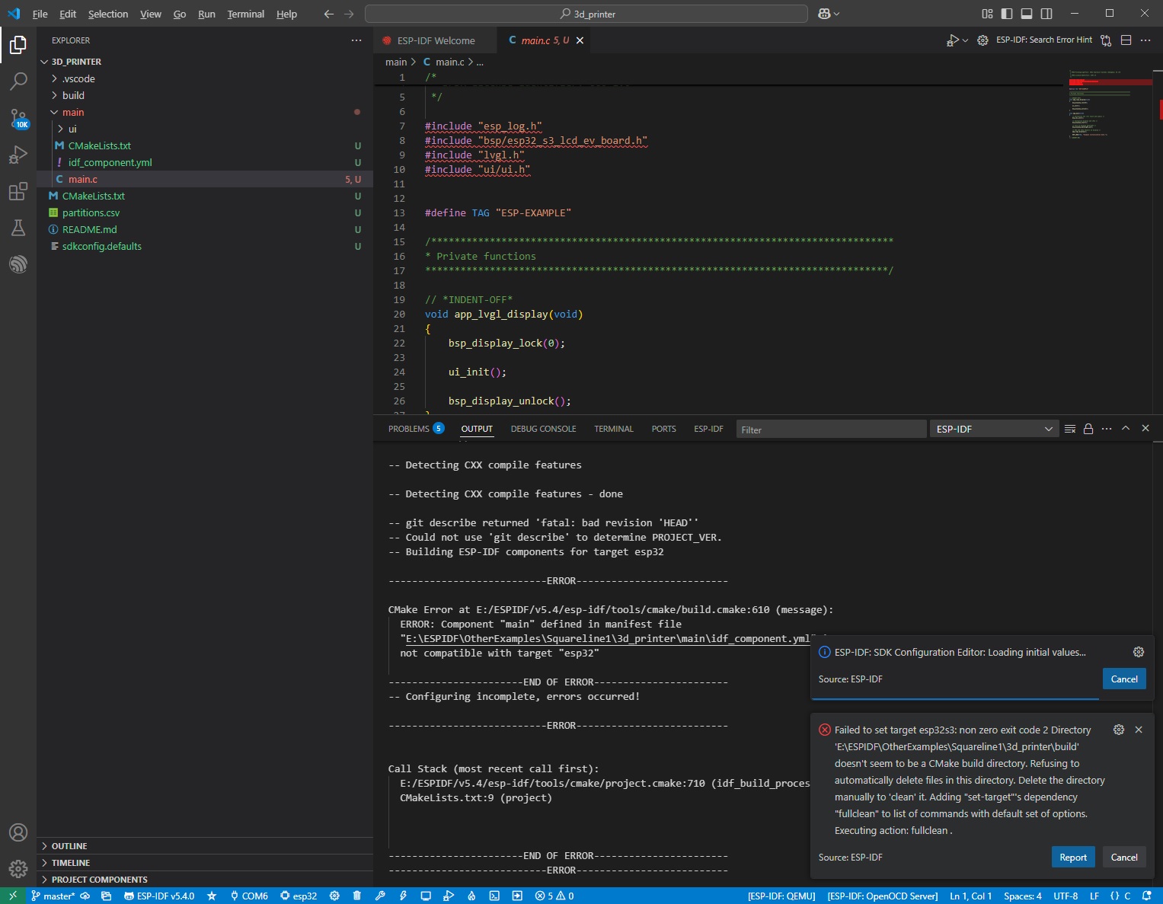Clear output using the list icon

click(1070, 429)
